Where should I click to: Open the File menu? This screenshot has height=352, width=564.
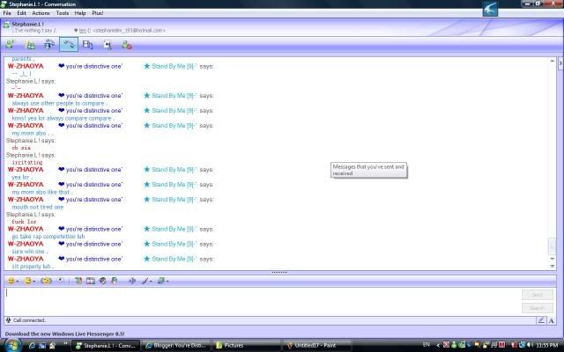click(7, 13)
